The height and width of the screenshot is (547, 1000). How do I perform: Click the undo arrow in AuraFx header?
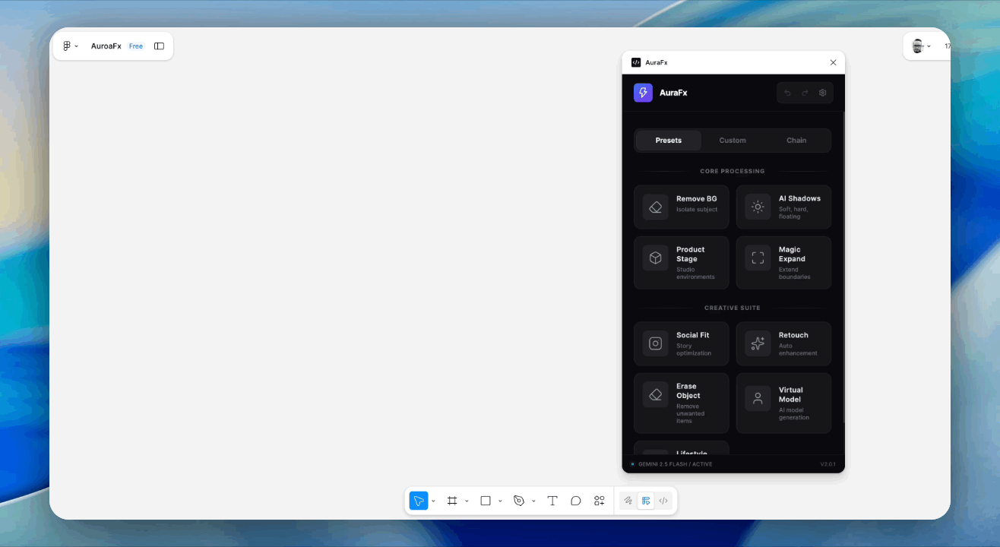click(x=787, y=93)
